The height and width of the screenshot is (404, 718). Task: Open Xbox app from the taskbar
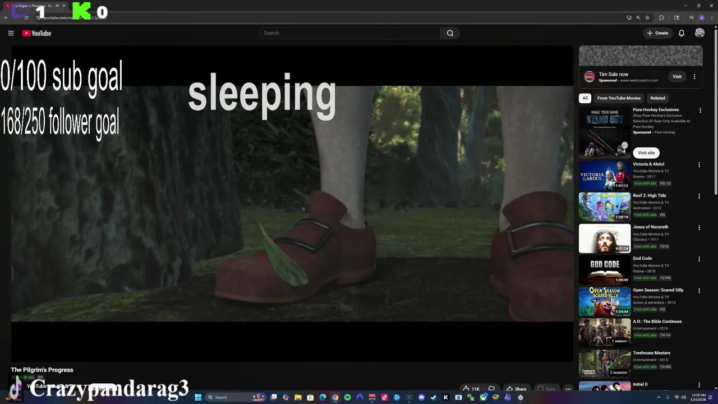coord(483,397)
